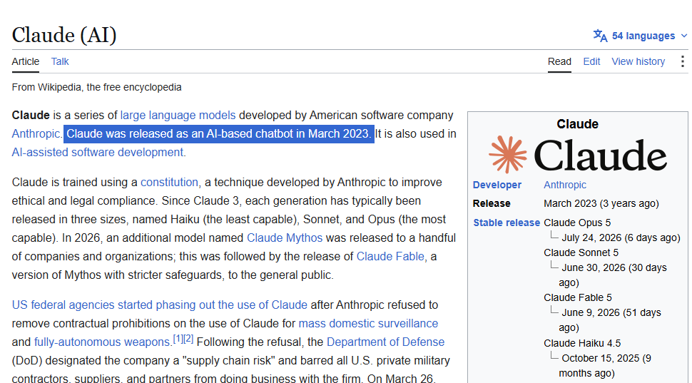Switch to the Talk tab
The width and height of the screenshot is (692, 383).
point(60,61)
